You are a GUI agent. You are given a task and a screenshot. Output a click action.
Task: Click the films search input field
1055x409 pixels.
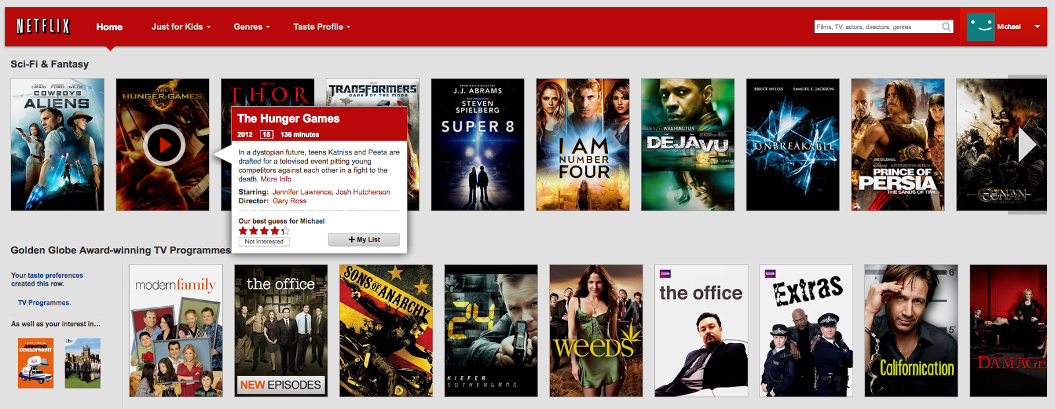coord(877,27)
